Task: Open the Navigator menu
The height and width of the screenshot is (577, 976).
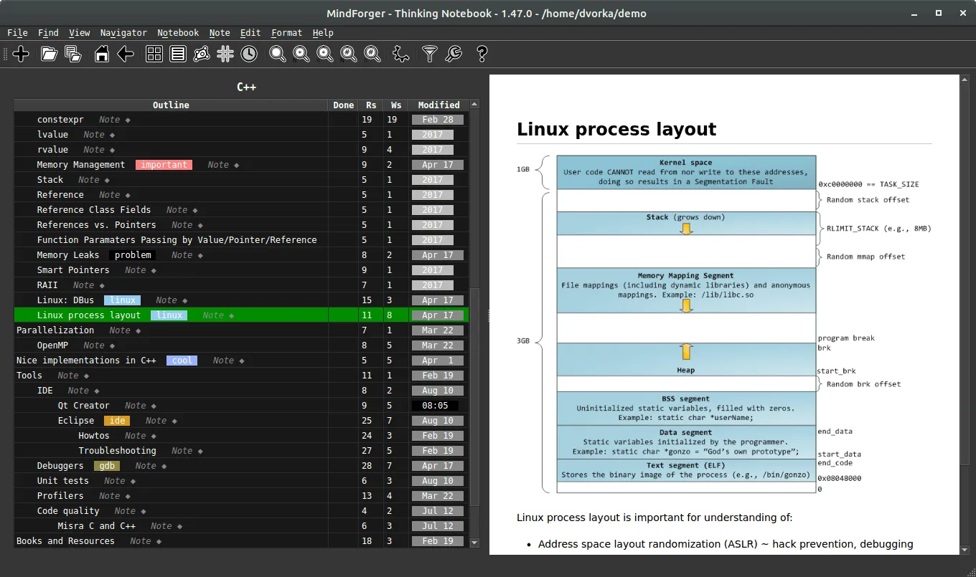Action: (123, 33)
